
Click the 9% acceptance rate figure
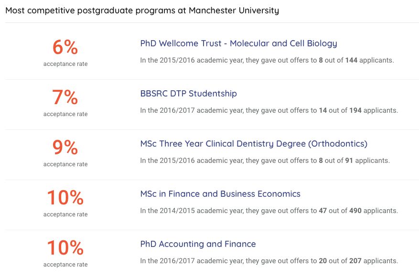pos(65,148)
